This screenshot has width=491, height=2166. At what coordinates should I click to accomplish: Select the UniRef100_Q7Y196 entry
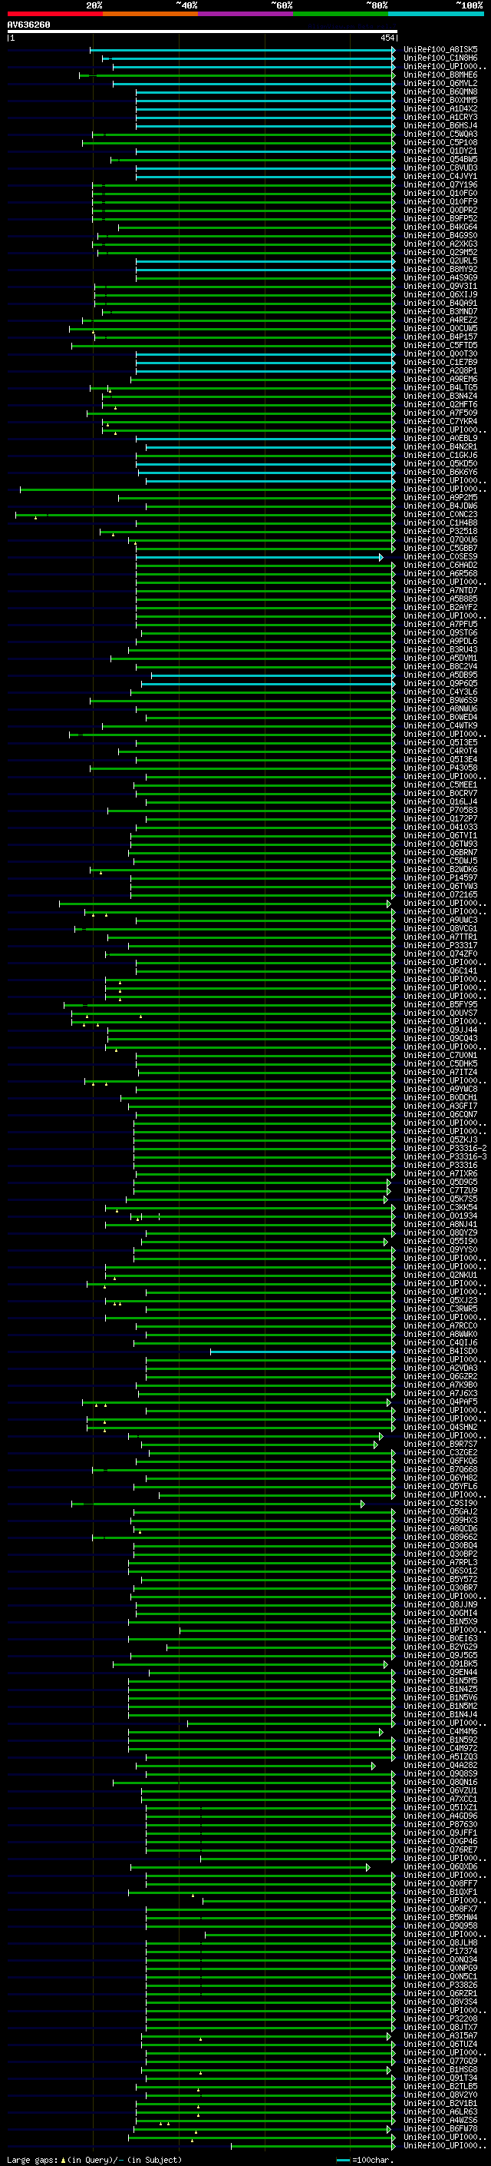click(x=440, y=185)
